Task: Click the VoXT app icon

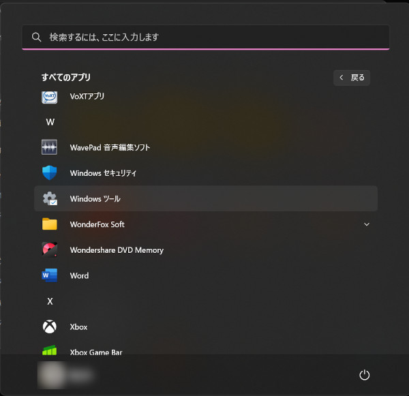Action: pyautogui.click(x=50, y=97)
